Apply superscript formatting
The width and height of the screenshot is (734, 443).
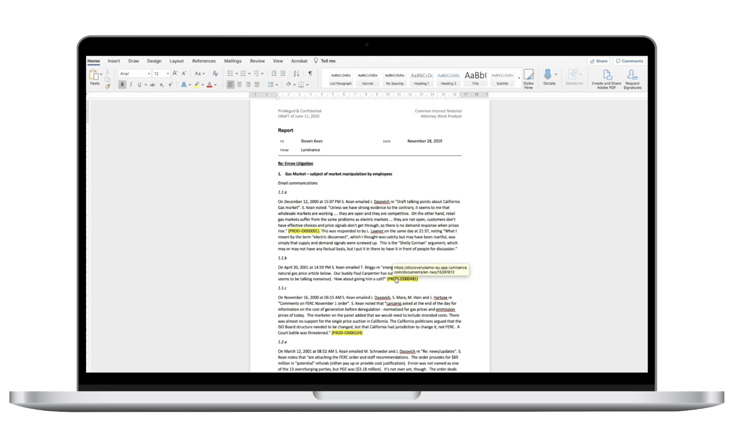[x=170, y=85]
